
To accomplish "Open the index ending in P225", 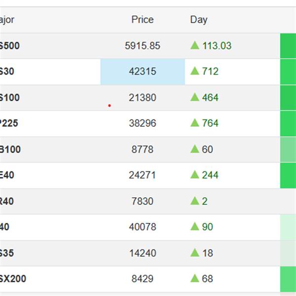I will (x=9, y=123).
